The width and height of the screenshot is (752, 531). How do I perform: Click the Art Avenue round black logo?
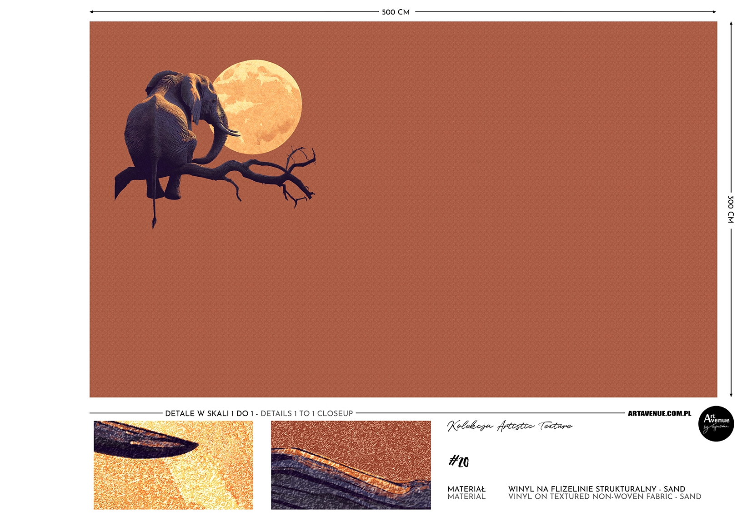point(716,423)
